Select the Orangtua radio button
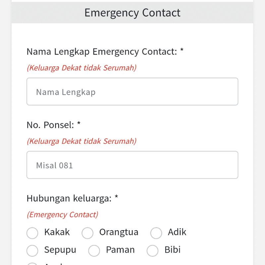Screen dimensions: 265x265 tap(87, 233)
